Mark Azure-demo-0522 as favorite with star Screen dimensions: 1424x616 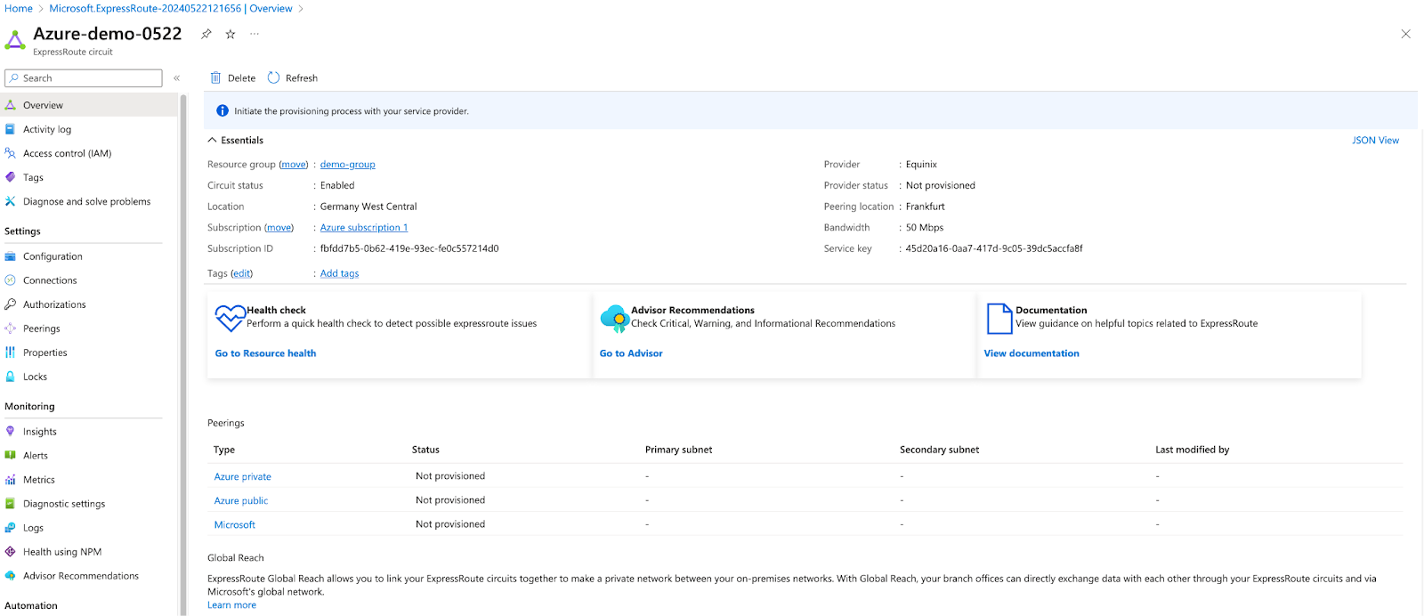click(x=231, y=34)
